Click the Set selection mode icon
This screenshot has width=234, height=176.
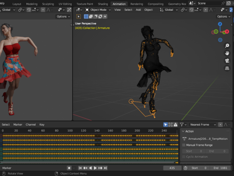click(86, 17)
